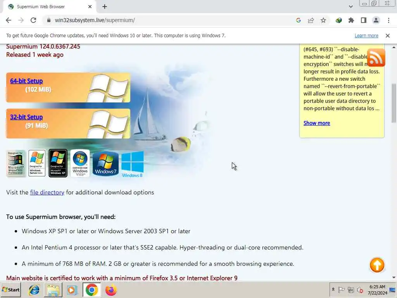The image size is (397, 298).
Task: Open the orange RSS feed icon
Action: (x=376, y=57)
